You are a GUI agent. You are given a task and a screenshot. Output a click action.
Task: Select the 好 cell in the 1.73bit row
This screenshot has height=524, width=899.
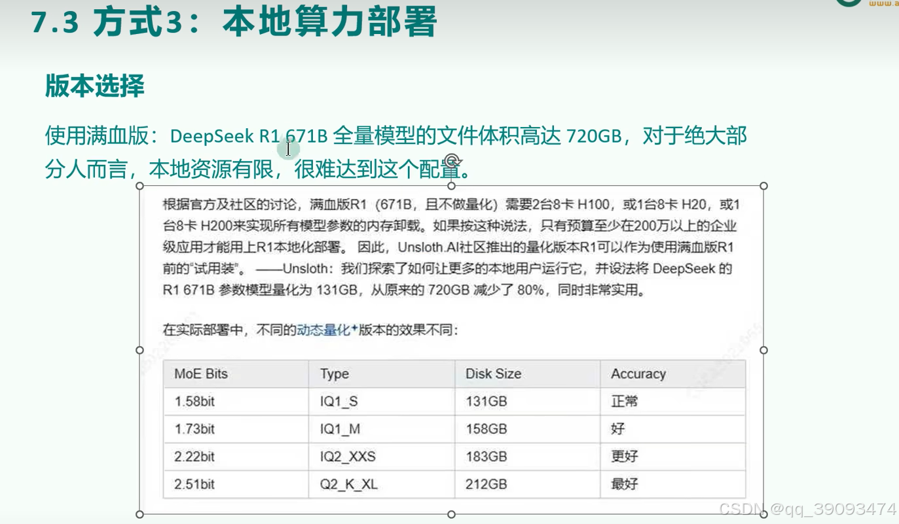click(673, 429)
